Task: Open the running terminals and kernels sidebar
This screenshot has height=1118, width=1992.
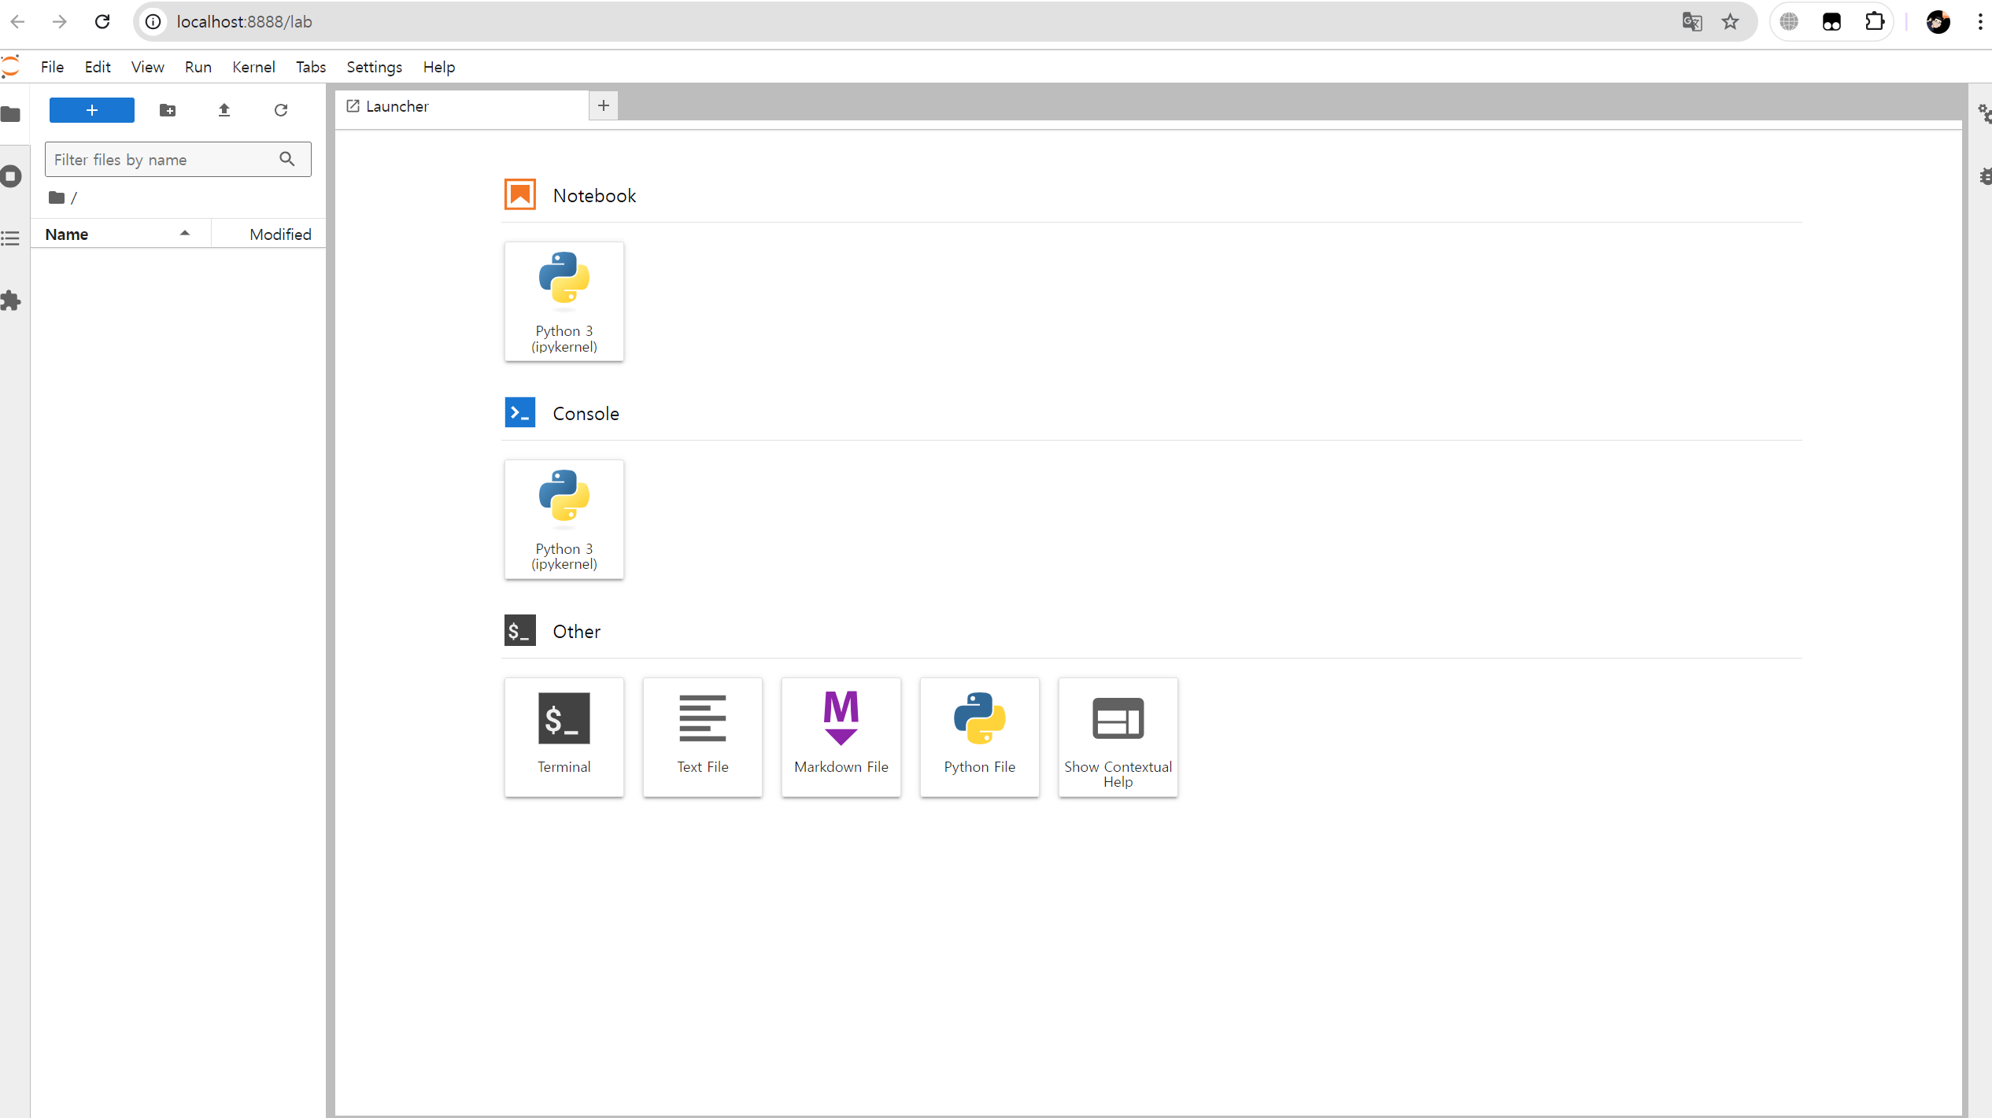Action: tap(11, 176)
